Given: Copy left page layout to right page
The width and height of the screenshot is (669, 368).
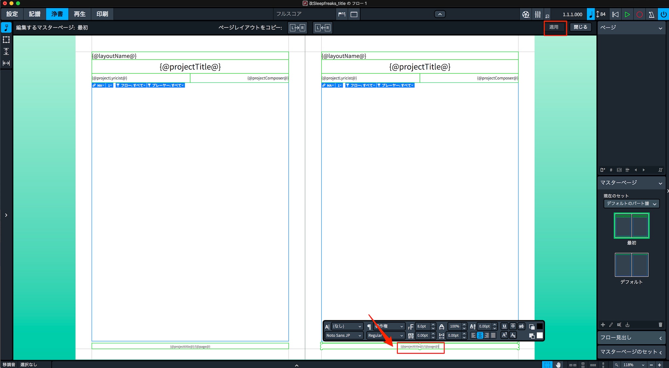Looking at the screenshot, I should 297,28.
